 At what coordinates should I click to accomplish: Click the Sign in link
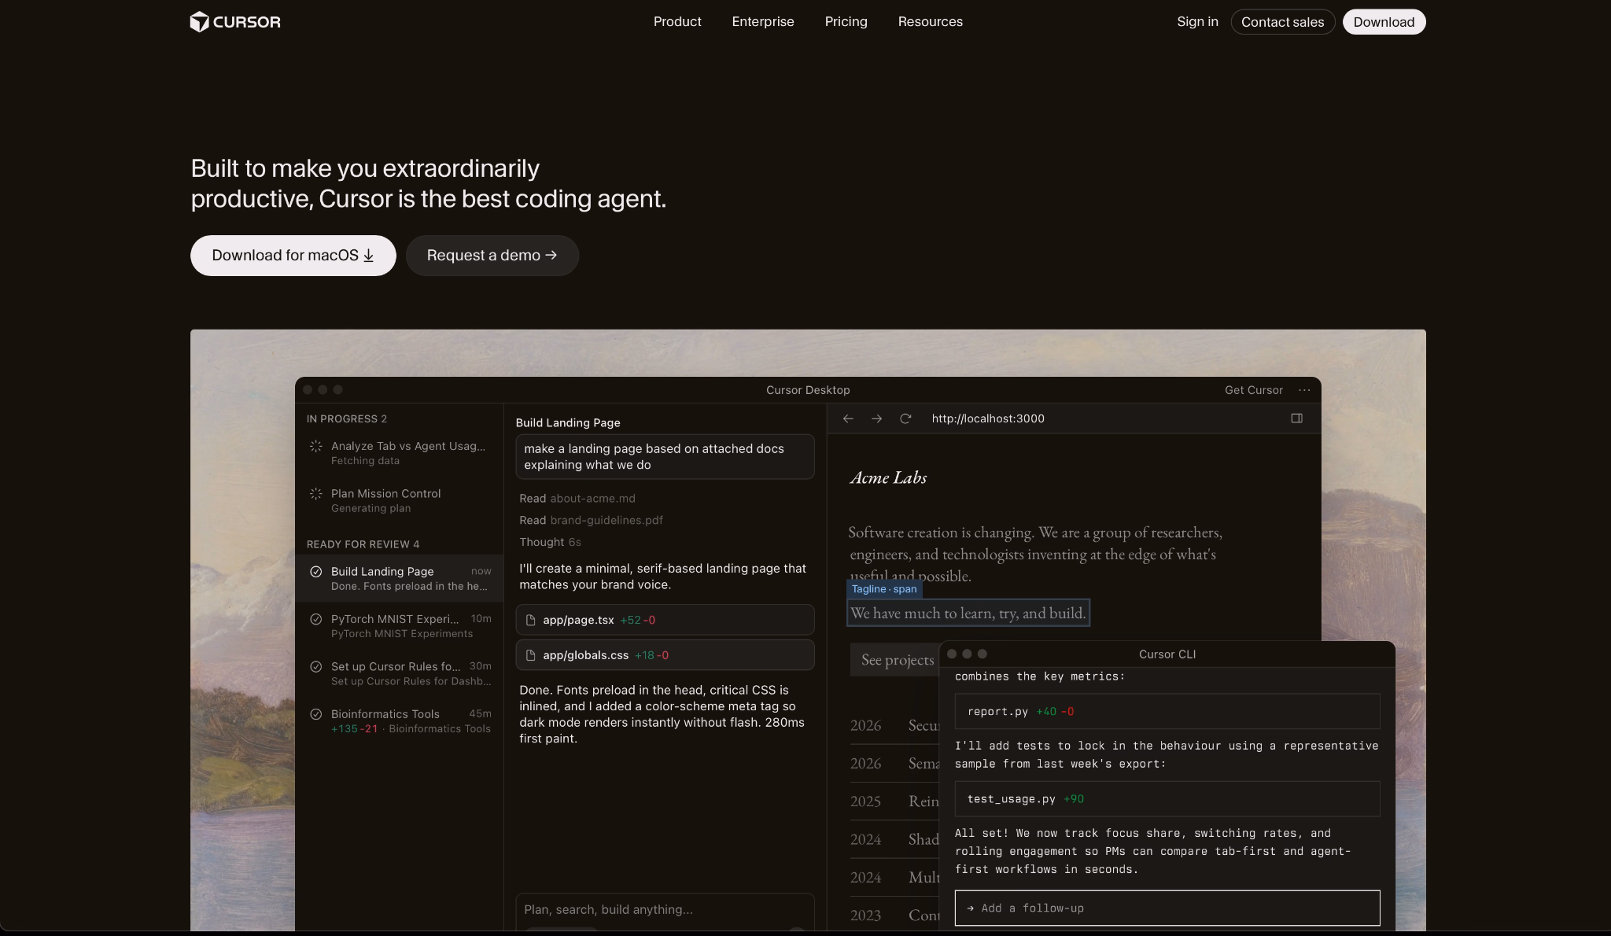coord(1197,22)
